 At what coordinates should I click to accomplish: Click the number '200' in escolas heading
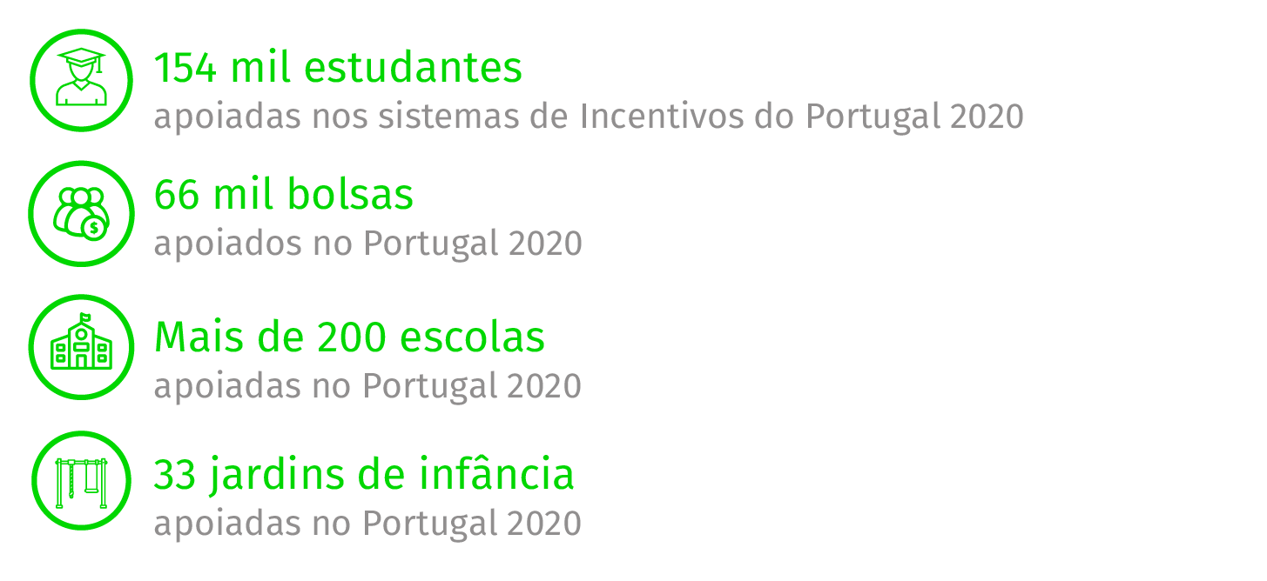(x=352, y=338)
